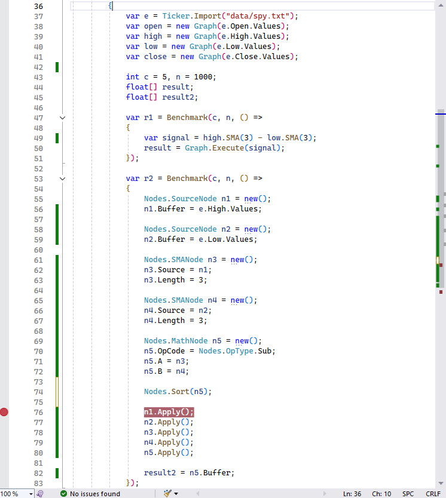
Task: Click Nodes.OpType.Sub on line 70
Action: point(235,351)
